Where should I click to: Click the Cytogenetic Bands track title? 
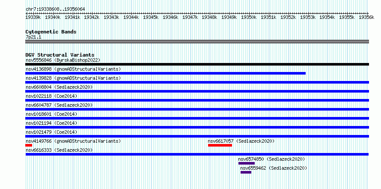(51, 32)
